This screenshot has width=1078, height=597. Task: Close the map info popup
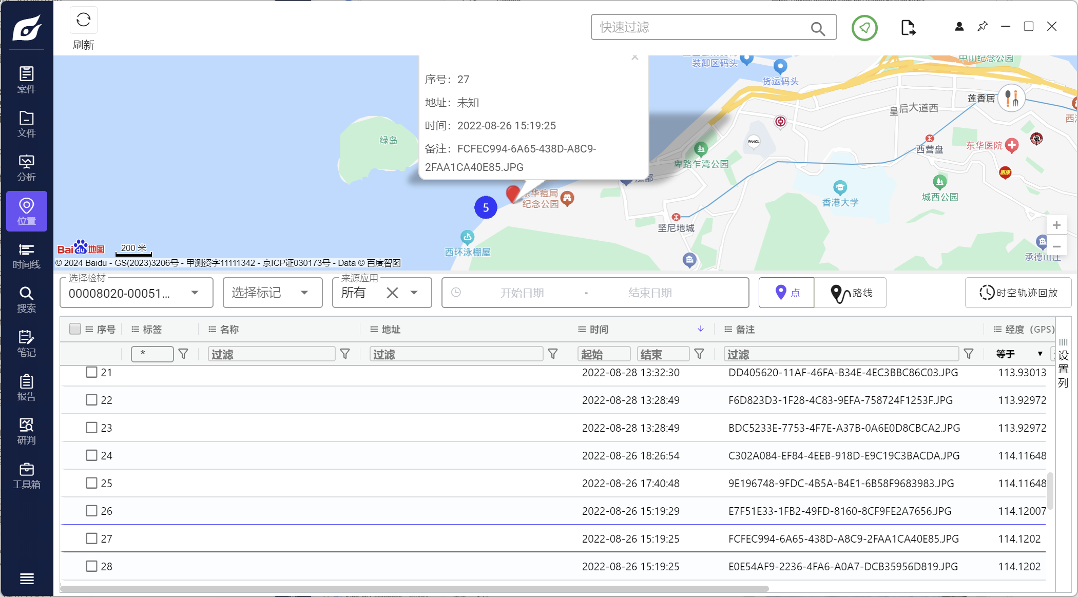point(635,57)
